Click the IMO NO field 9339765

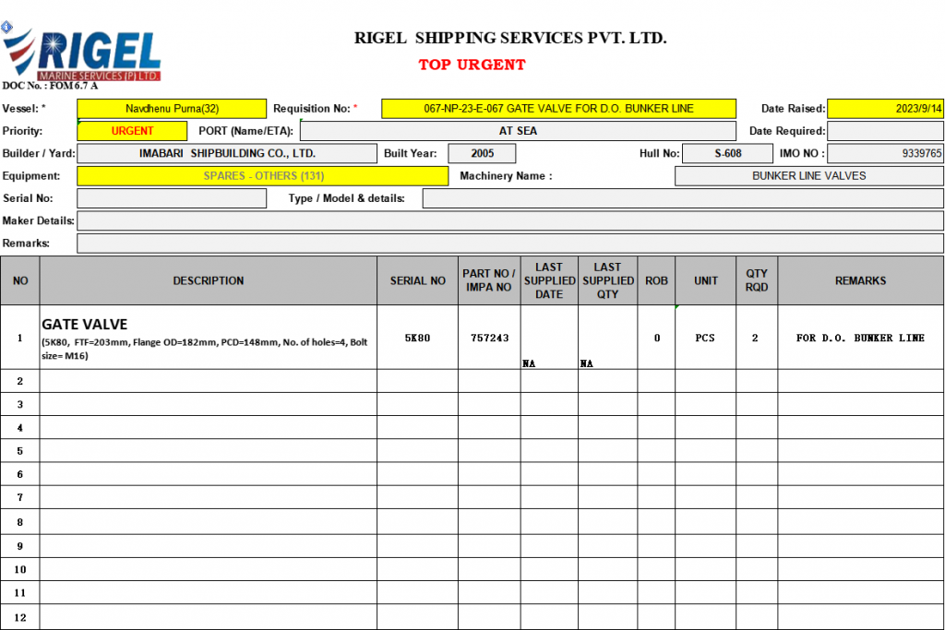885,154
